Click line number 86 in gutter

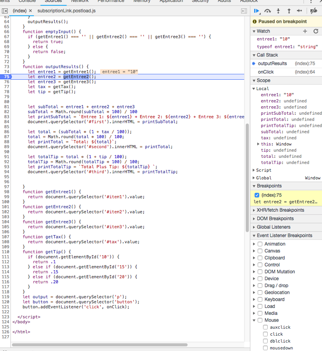(6, 132)
